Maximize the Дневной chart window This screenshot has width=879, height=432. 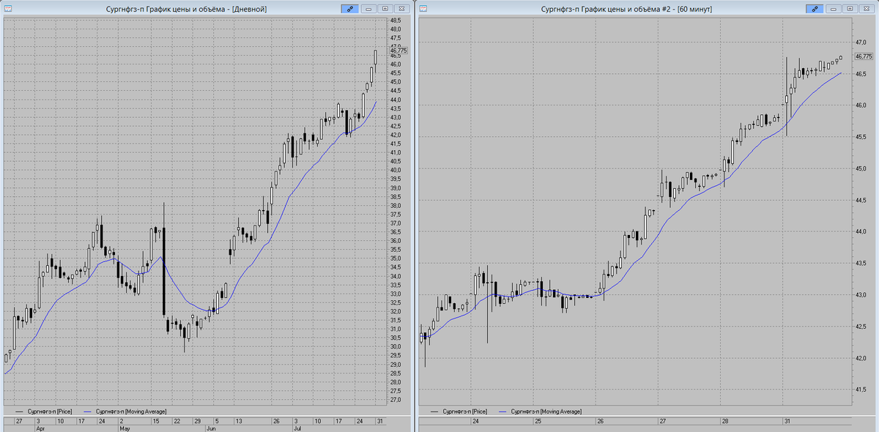click(x=384, y=8)
